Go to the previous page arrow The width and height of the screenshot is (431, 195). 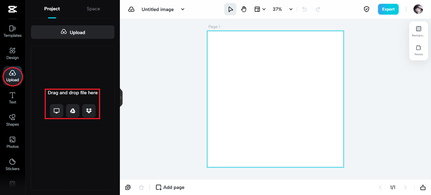pyautogui.click(x=380, y=187)
